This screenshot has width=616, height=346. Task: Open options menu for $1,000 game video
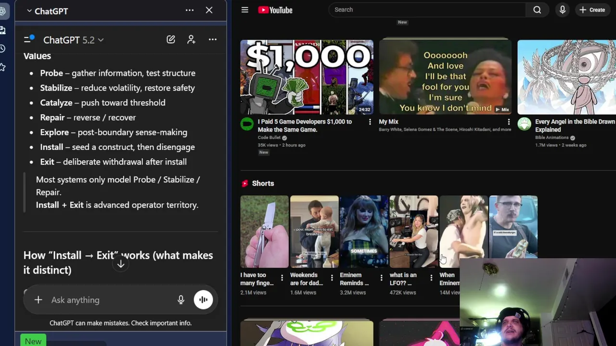click(370, 122)
